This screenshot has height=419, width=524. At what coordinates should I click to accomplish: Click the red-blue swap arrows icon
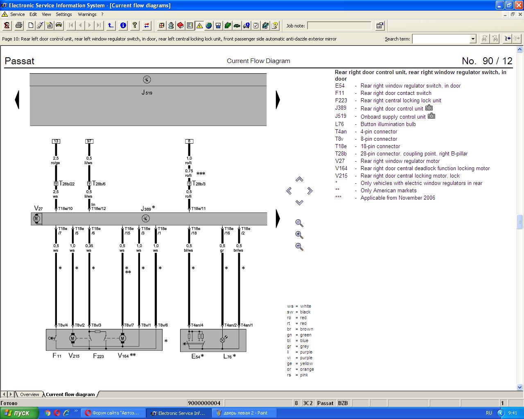pyautogui.click(x=147, y=25)
